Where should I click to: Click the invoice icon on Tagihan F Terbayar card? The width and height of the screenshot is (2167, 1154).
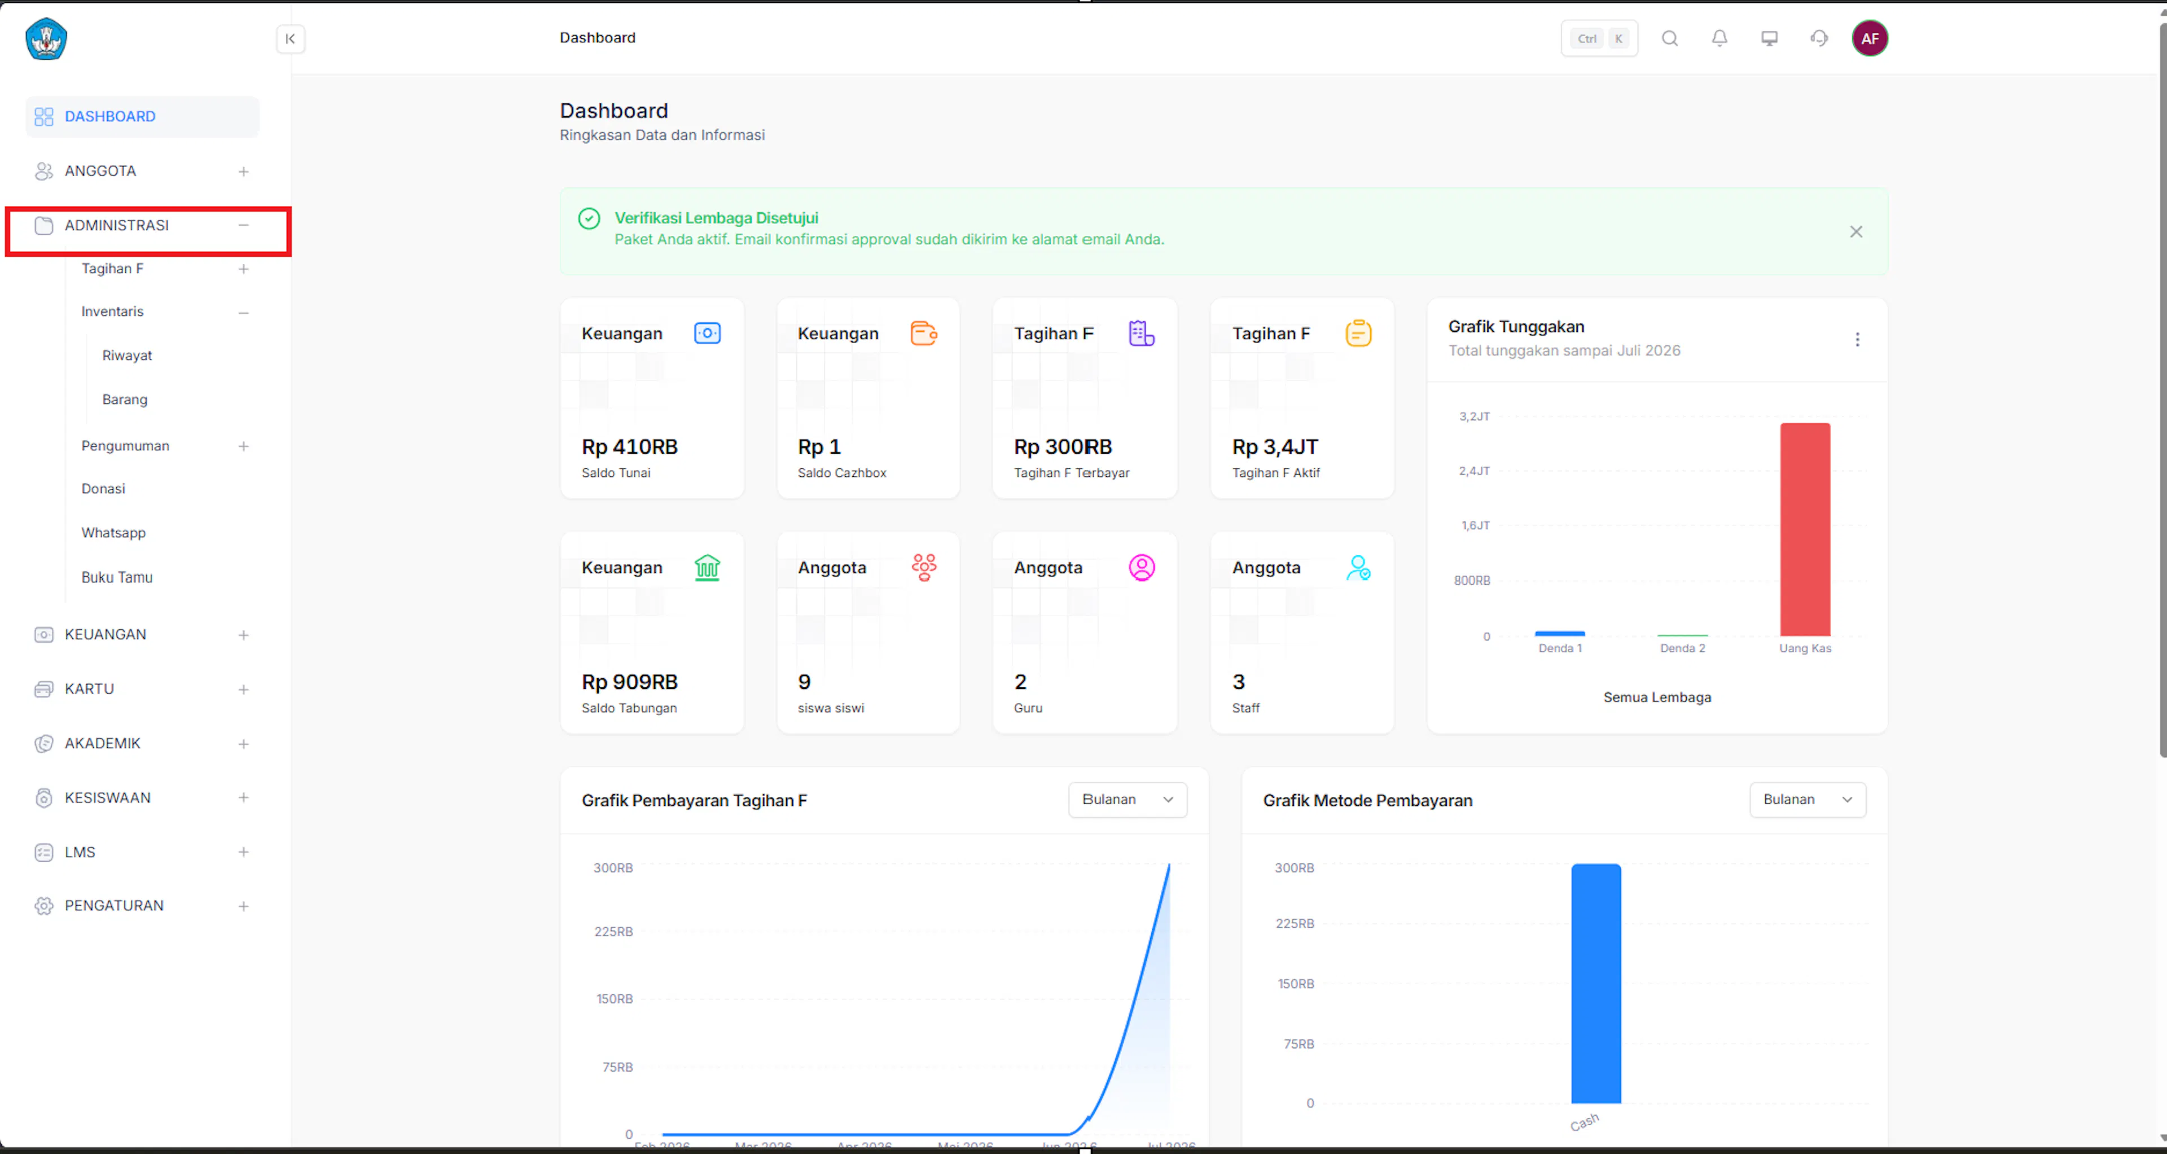tap(1140, 334)
